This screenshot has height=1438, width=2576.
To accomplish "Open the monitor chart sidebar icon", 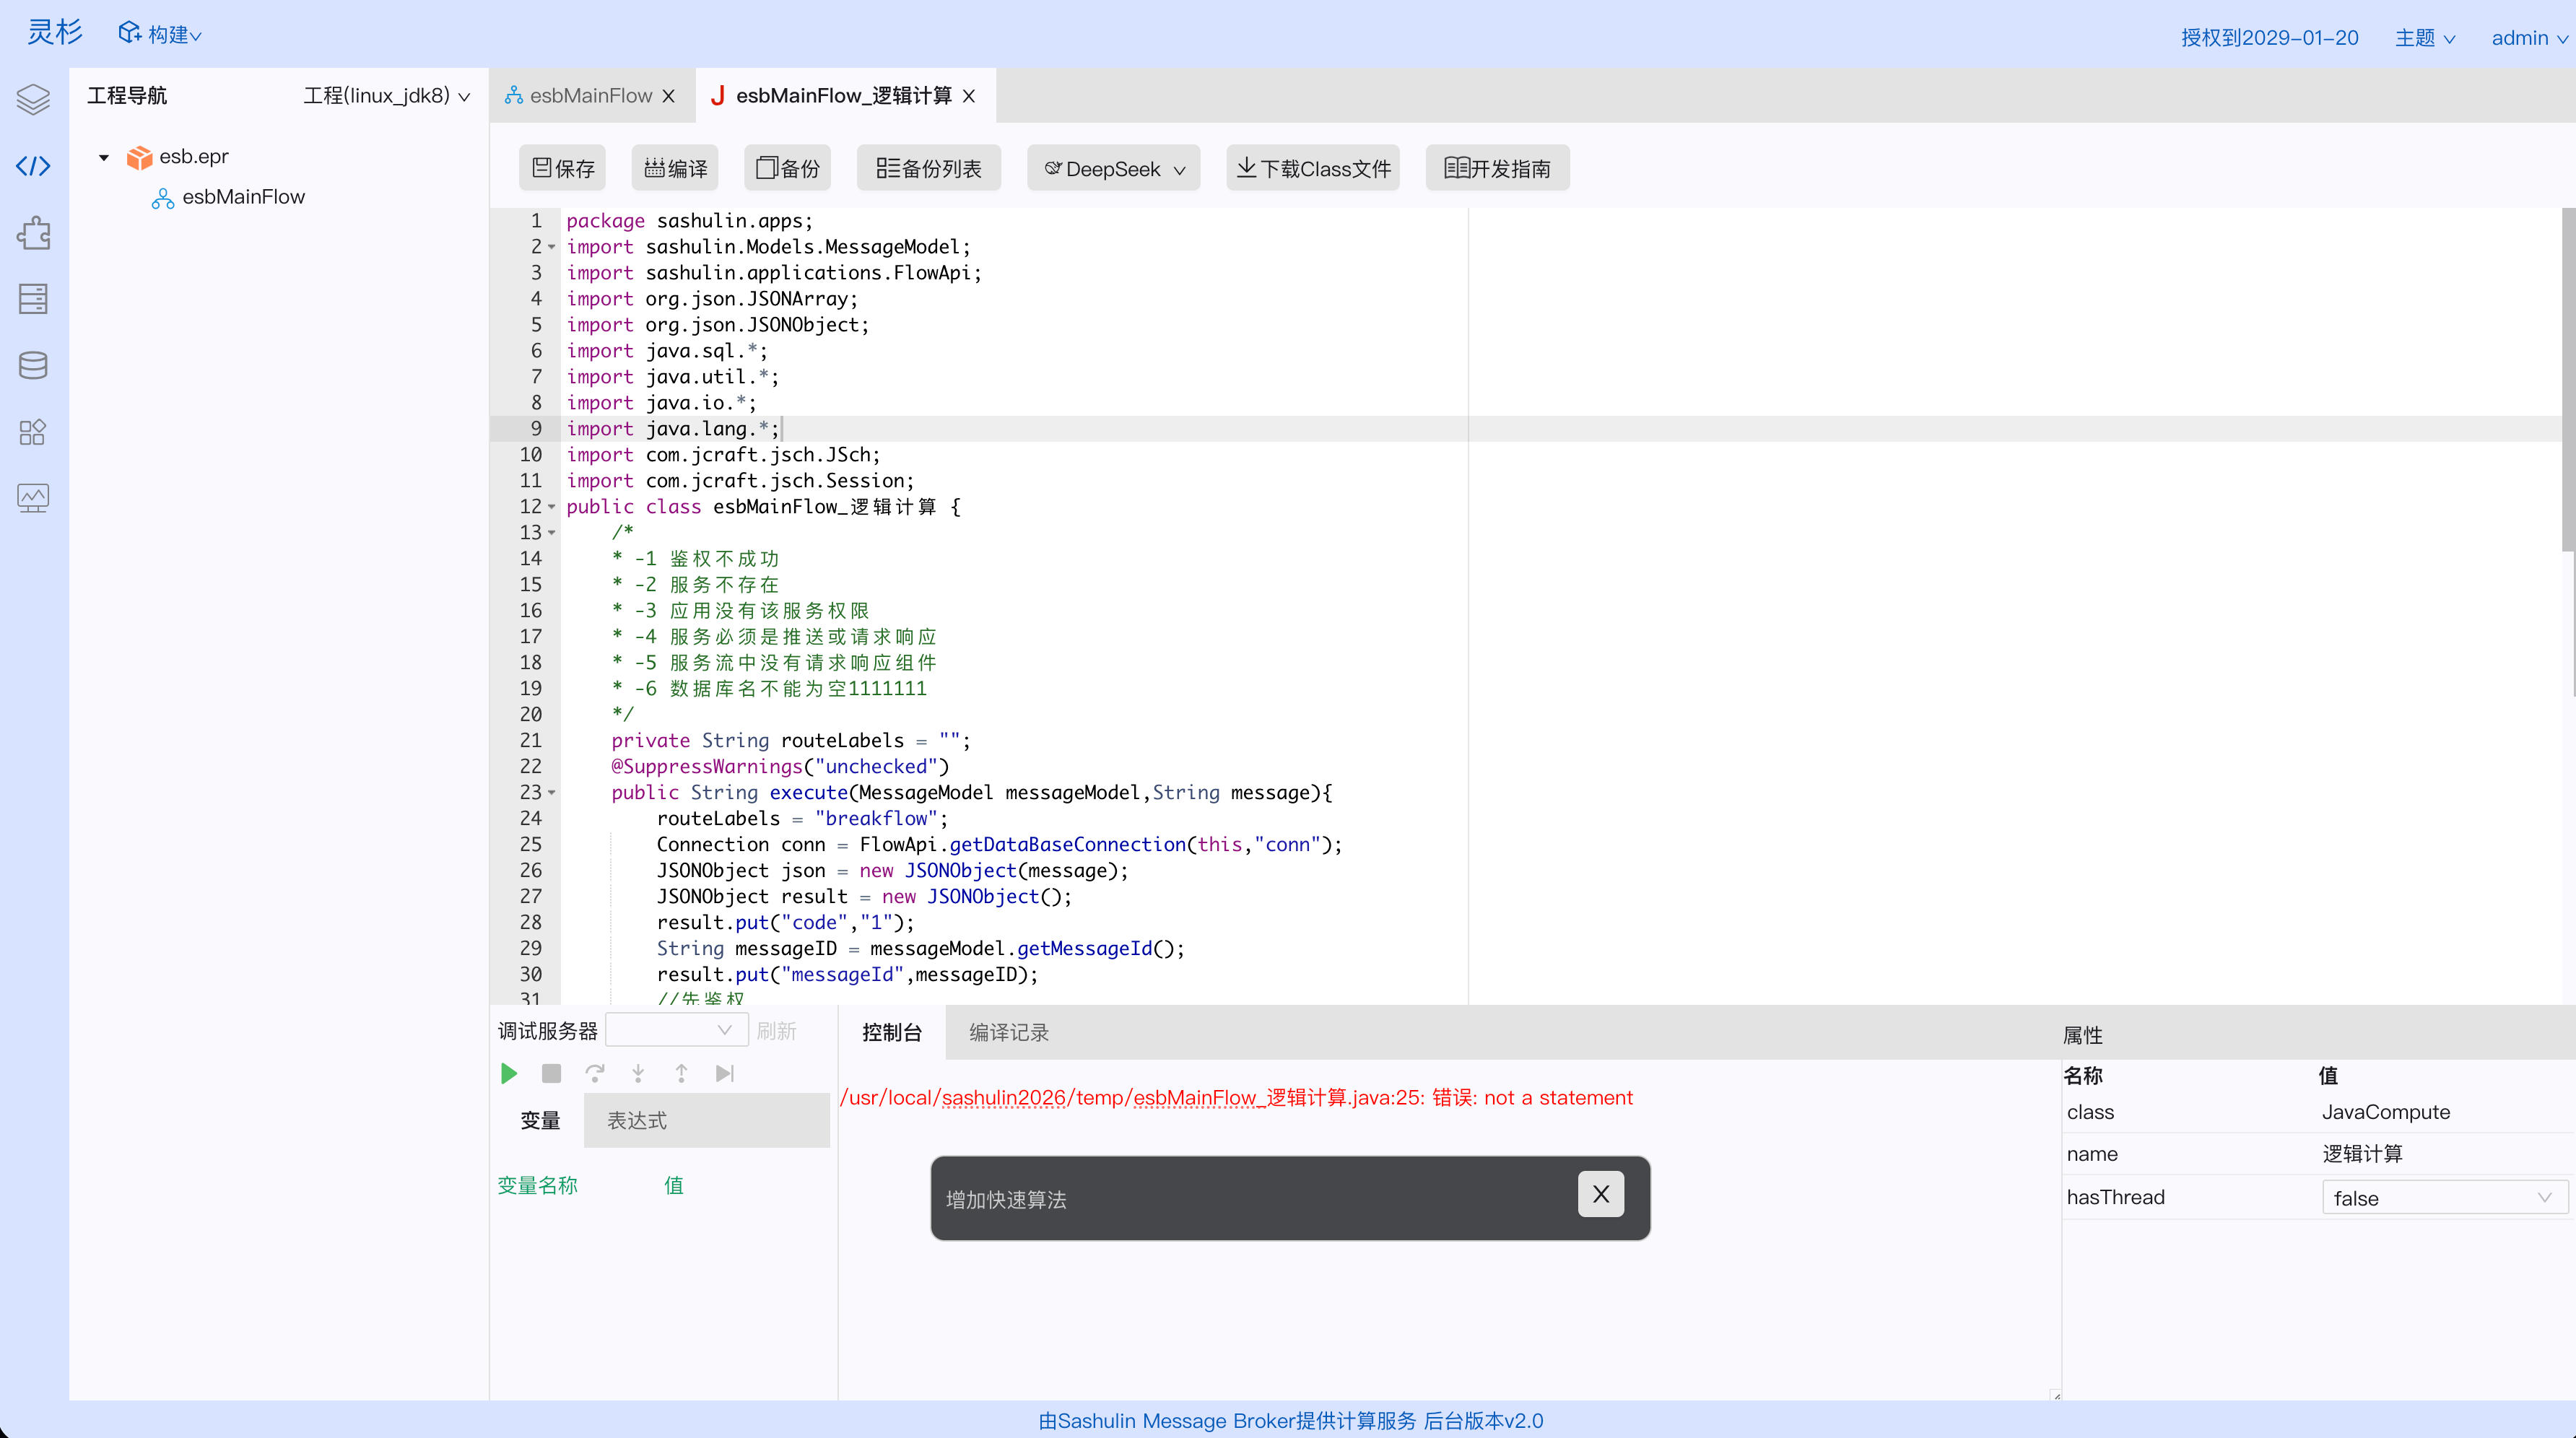I will 33,497.
